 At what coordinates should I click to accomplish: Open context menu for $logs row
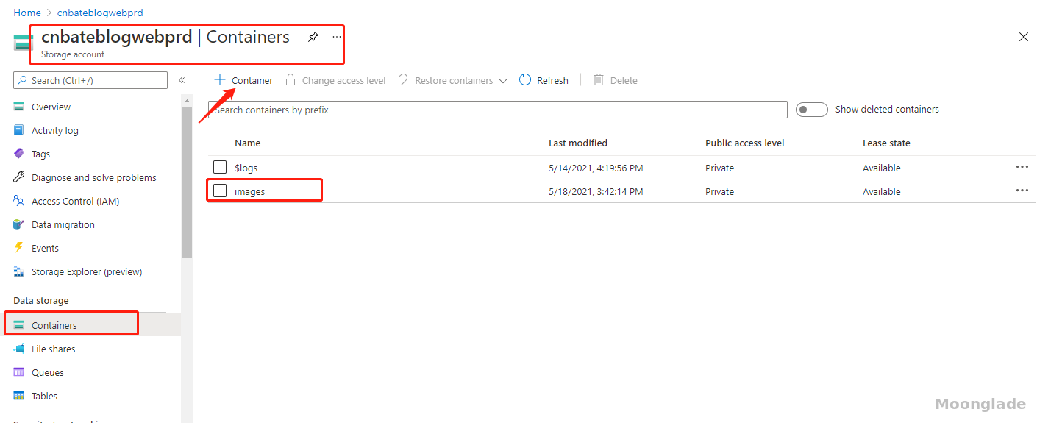tap(1022, 167)
